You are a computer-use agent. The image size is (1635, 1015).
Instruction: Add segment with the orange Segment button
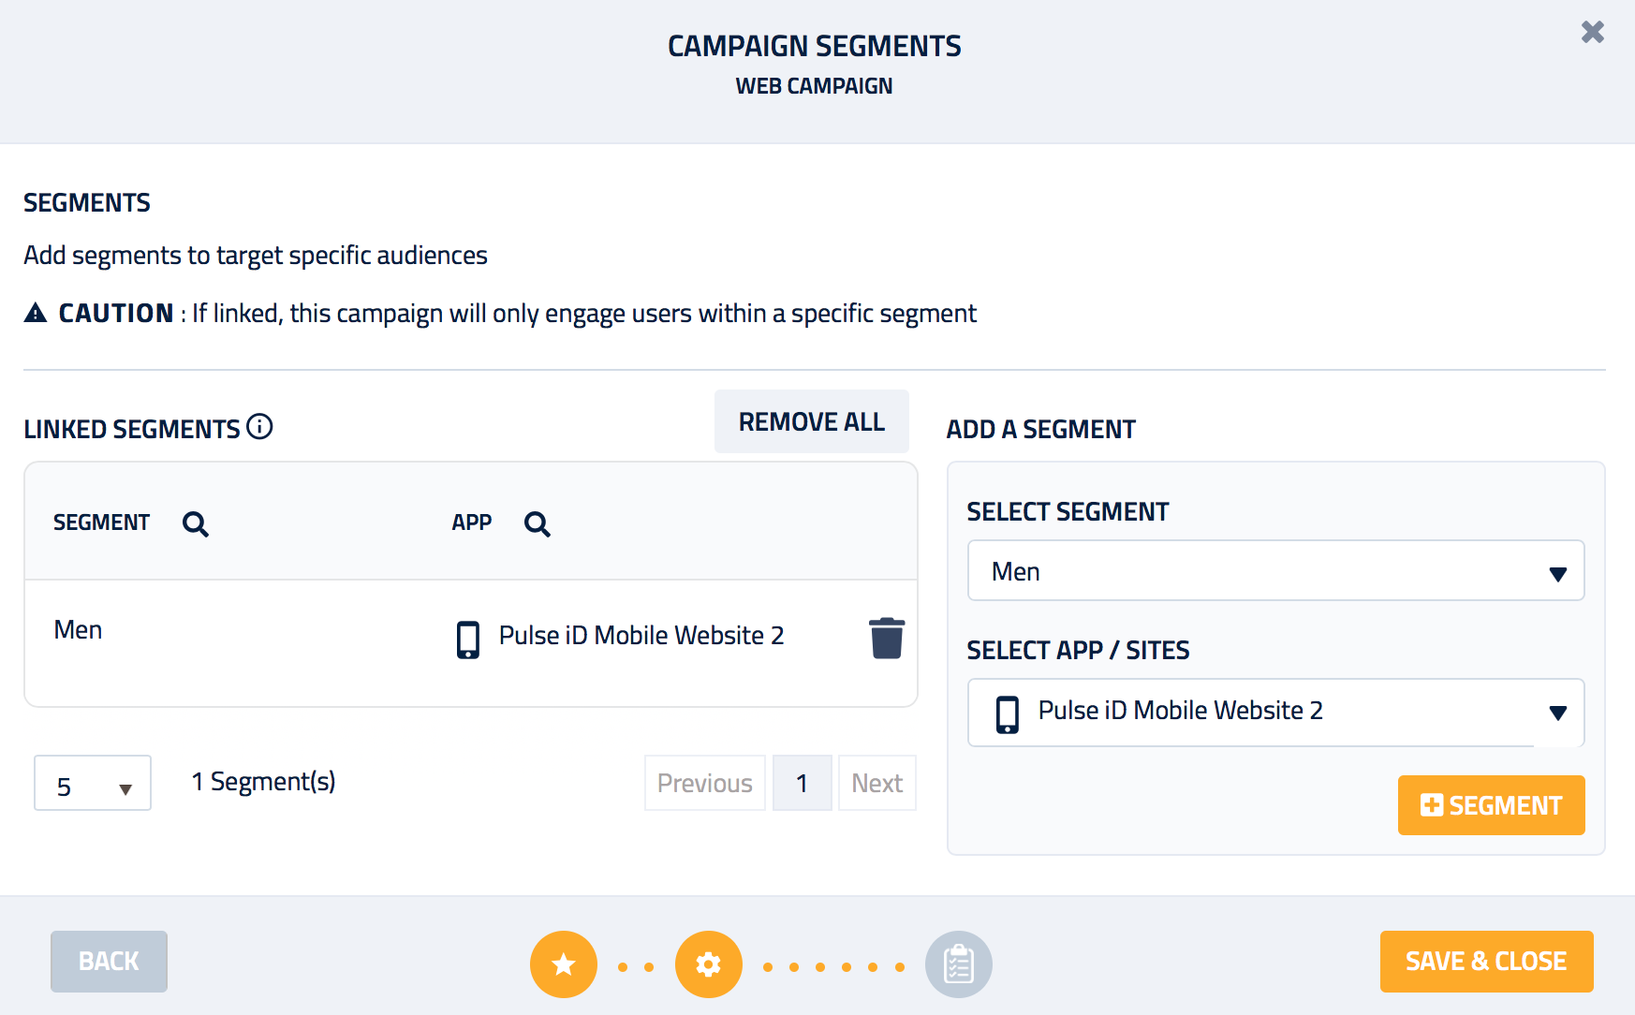pyautogui.click(x=1492, y=805)
